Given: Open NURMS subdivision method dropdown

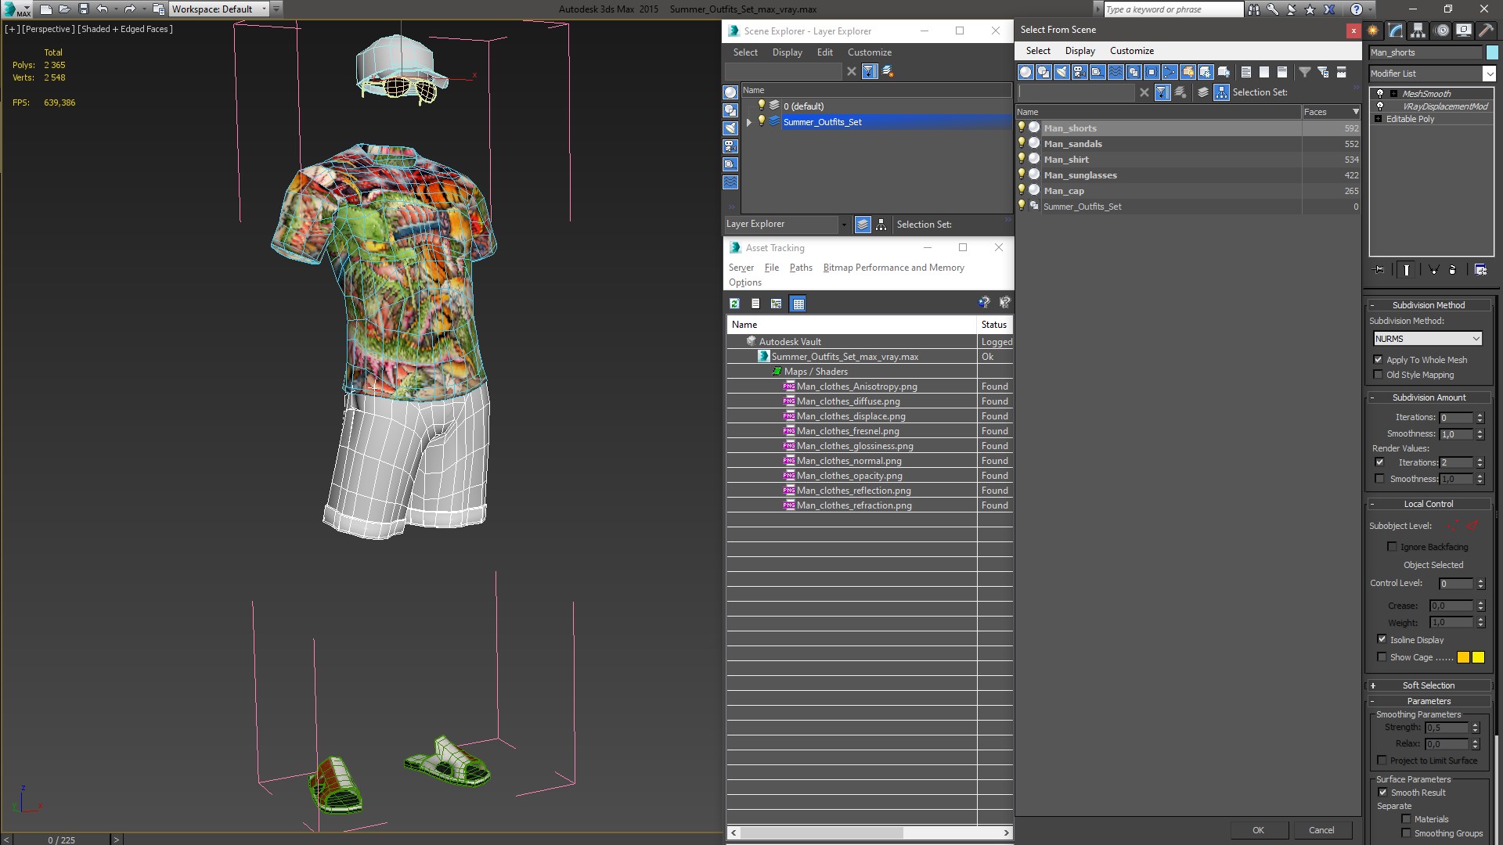Looking at the screenshot, I should [1428, 339].
